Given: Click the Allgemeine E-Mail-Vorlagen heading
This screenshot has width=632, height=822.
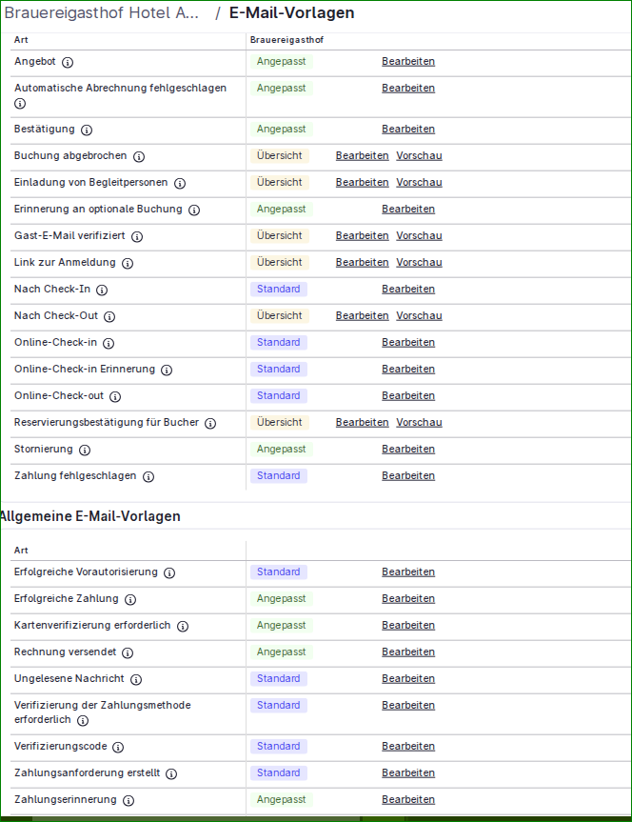Looking at the screenshot, I should [x=90, y=516].
